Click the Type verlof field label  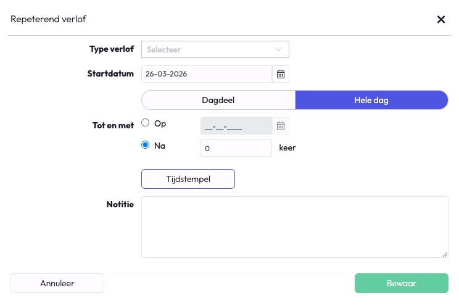coord(112,49)
